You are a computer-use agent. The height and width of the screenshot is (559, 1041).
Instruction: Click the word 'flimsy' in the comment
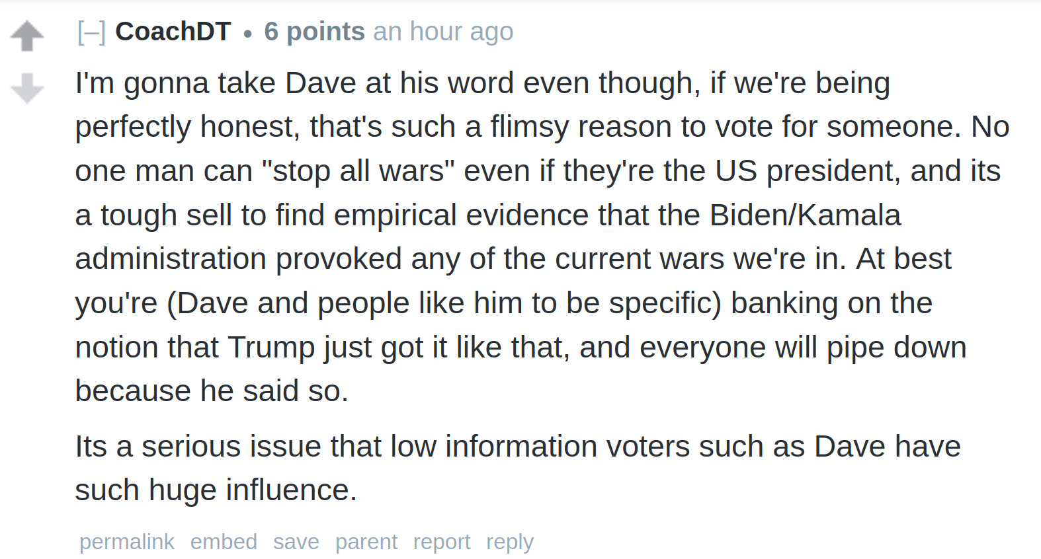point(529,127)
